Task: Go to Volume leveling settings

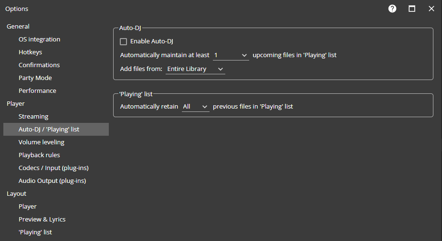Action: coord(42,142)
